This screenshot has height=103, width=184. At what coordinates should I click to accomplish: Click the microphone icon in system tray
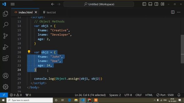click(158, 100)
